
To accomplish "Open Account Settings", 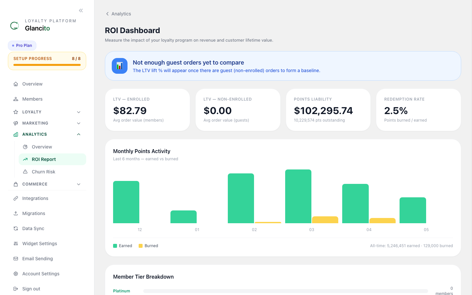I will (47, 274).
